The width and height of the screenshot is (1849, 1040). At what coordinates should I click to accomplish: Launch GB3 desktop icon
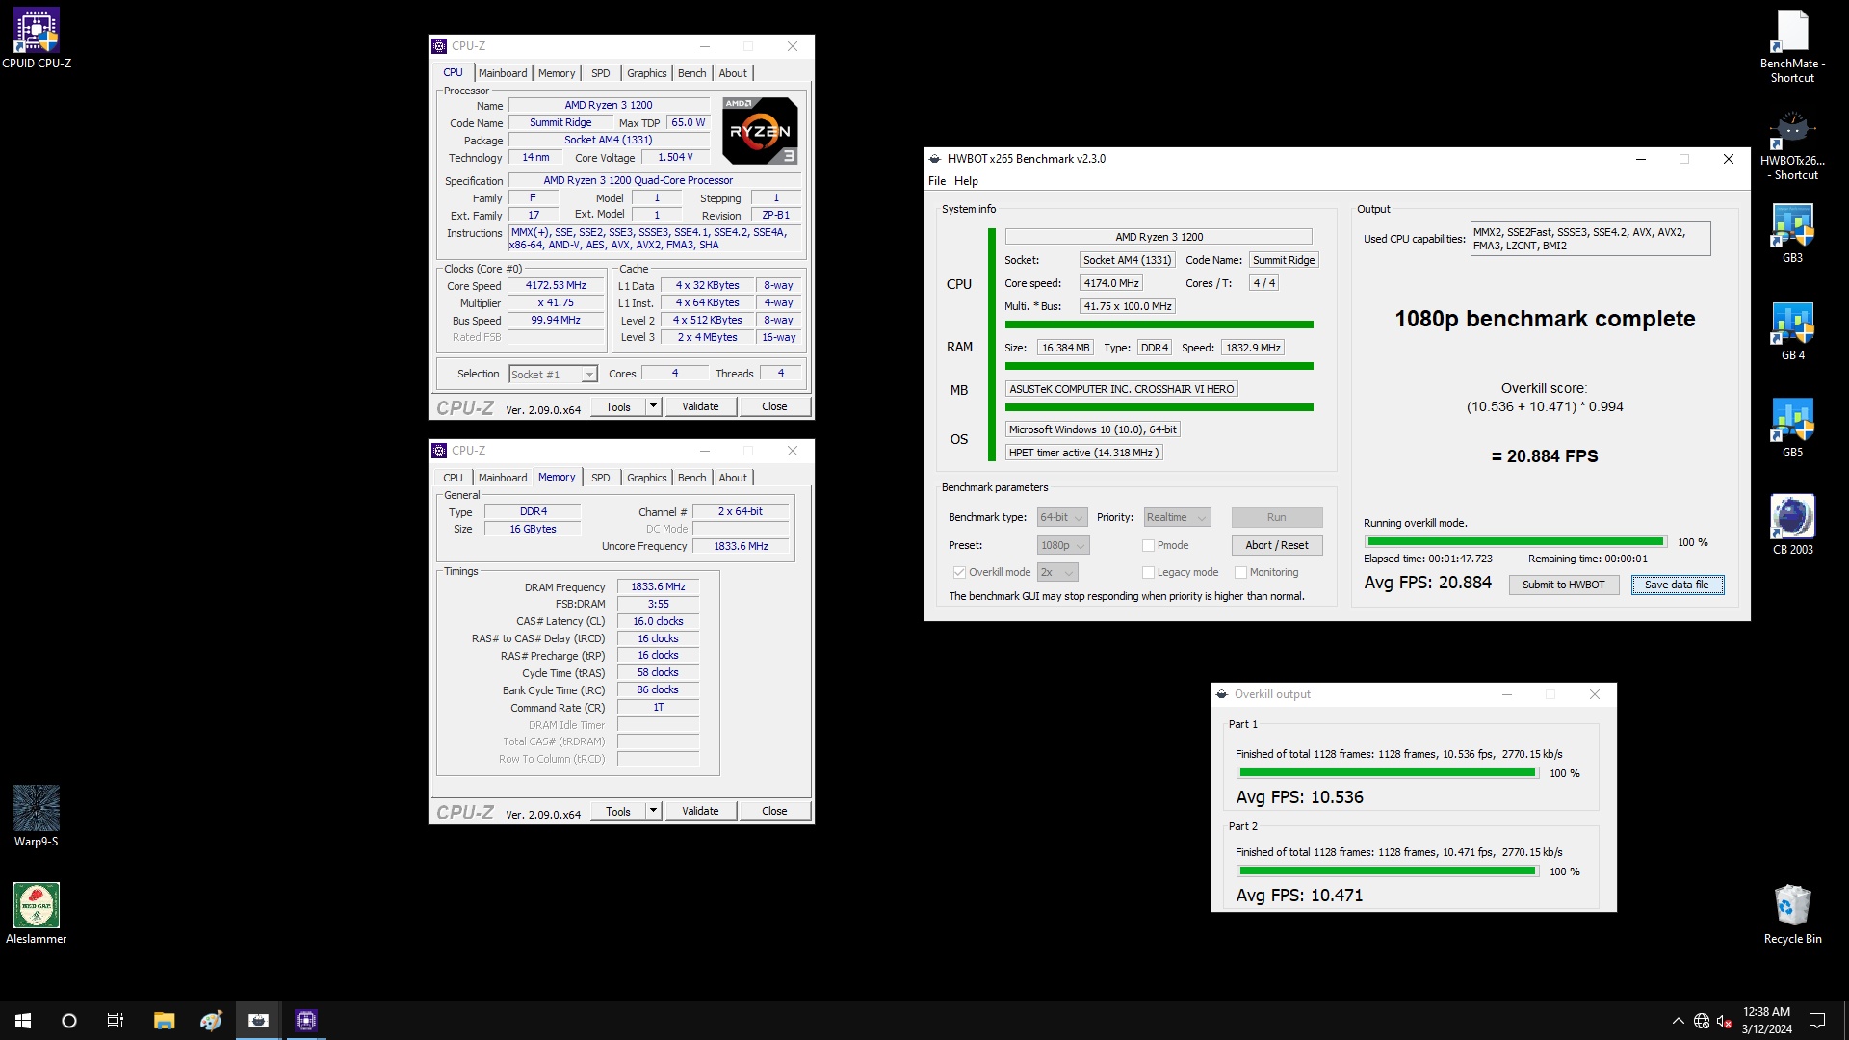click(1792, 233)
